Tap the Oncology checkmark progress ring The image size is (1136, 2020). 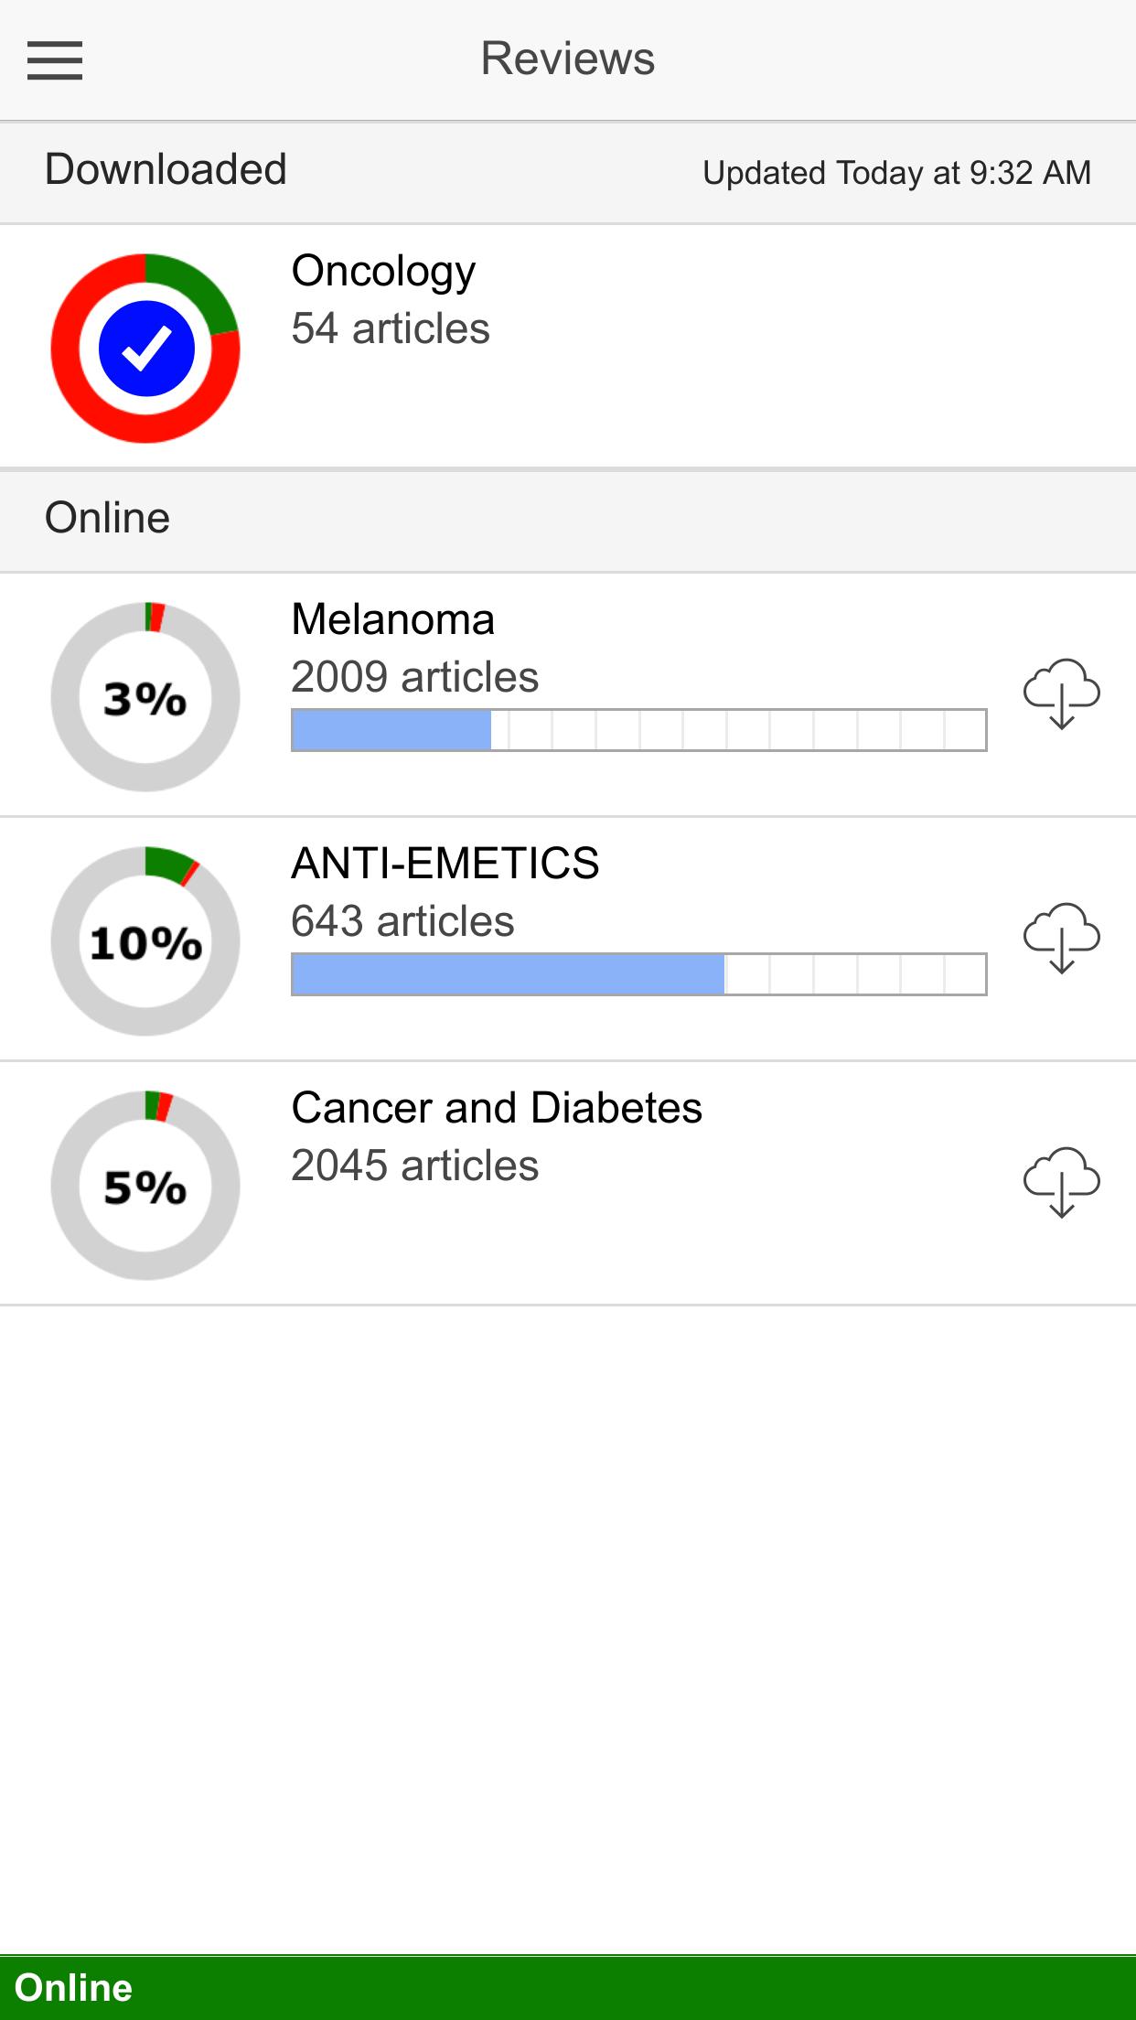[145, 349]
